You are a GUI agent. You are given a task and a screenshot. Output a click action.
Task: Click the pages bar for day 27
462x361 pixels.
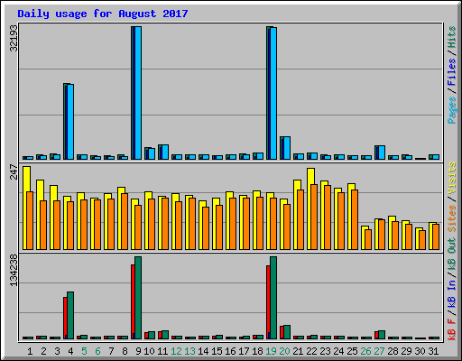click(x=382, y=153)
